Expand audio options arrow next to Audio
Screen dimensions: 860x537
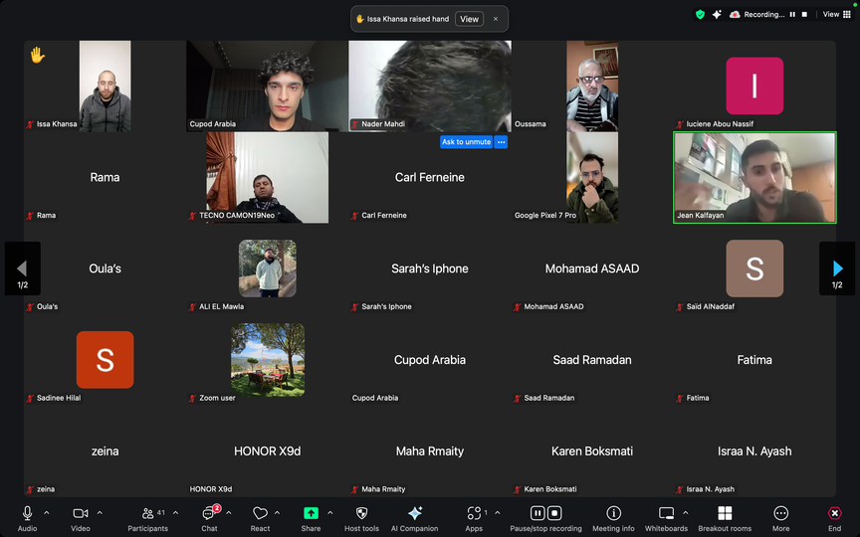click(47, 513)
